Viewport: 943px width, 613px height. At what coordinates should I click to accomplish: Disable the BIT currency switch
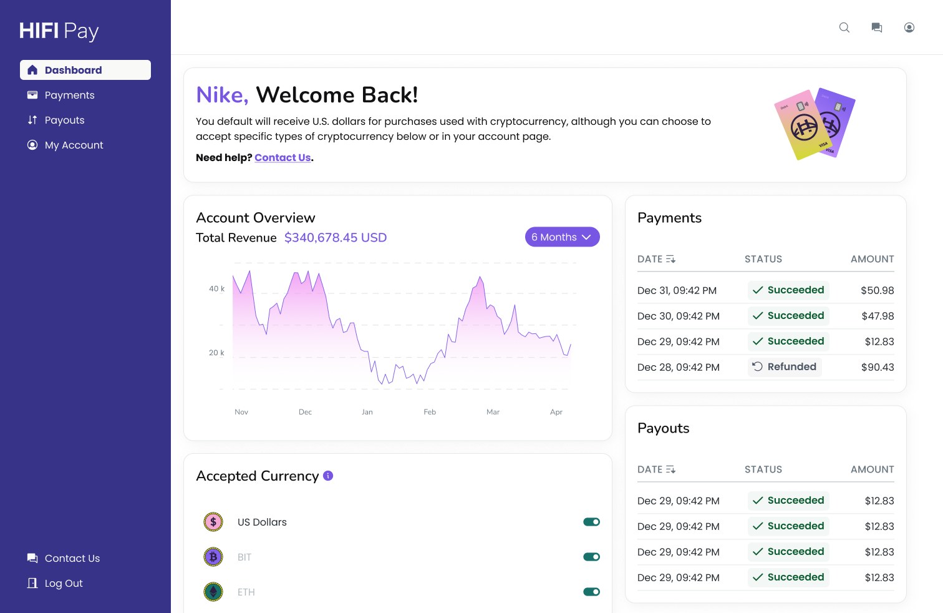click(x=591, y=557)
